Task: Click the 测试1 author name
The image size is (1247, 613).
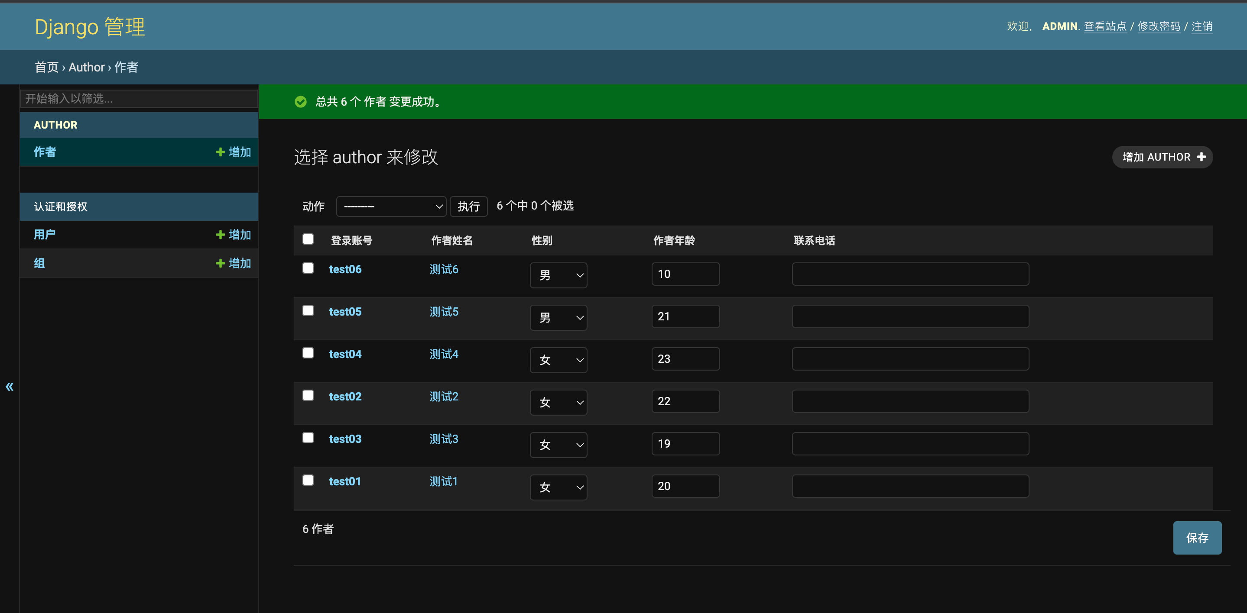Action: point(443,481)
